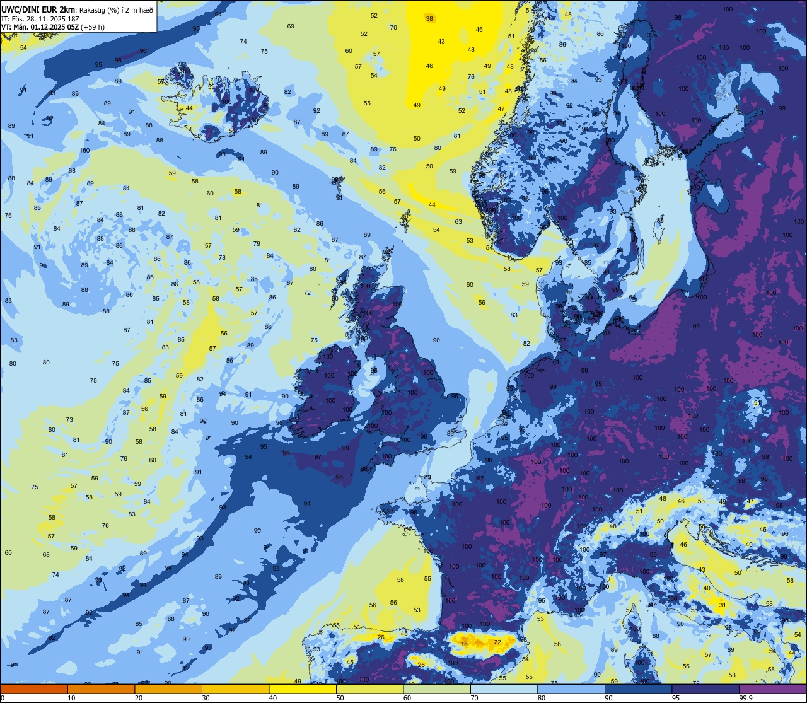The height and width of the screenshot is (703, 807).
Task: Choose the 95–99.9 navy legend swatch
Action: [705, 689]
